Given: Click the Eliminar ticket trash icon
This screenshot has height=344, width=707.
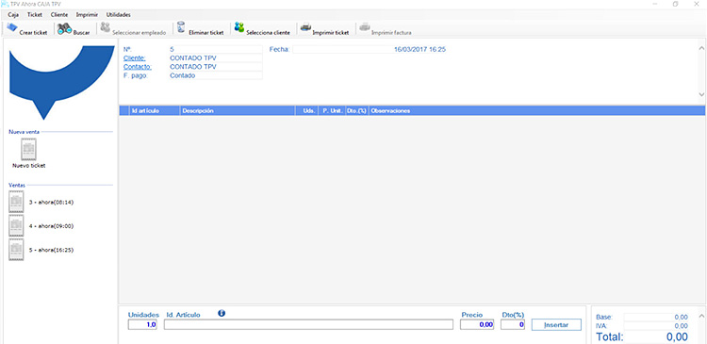Looking at the screenshot, I should point(181,27).
